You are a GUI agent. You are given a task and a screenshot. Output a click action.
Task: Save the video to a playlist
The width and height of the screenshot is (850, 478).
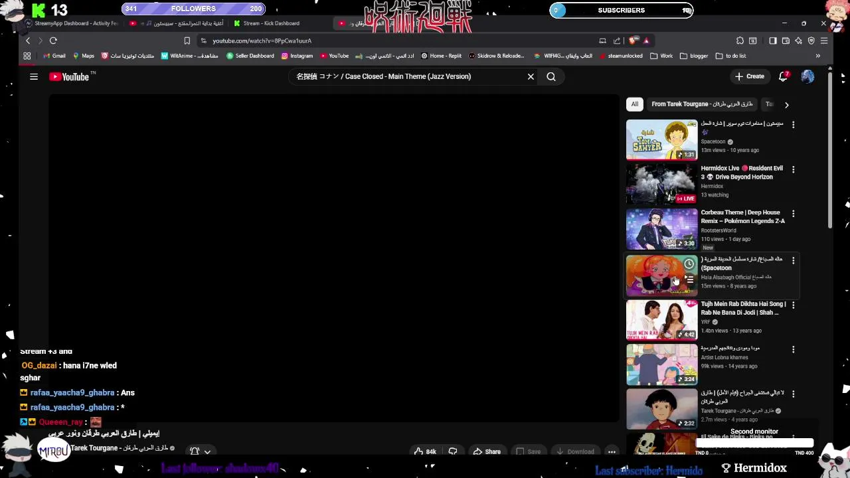pyautogui.click(x=529, y=451)
